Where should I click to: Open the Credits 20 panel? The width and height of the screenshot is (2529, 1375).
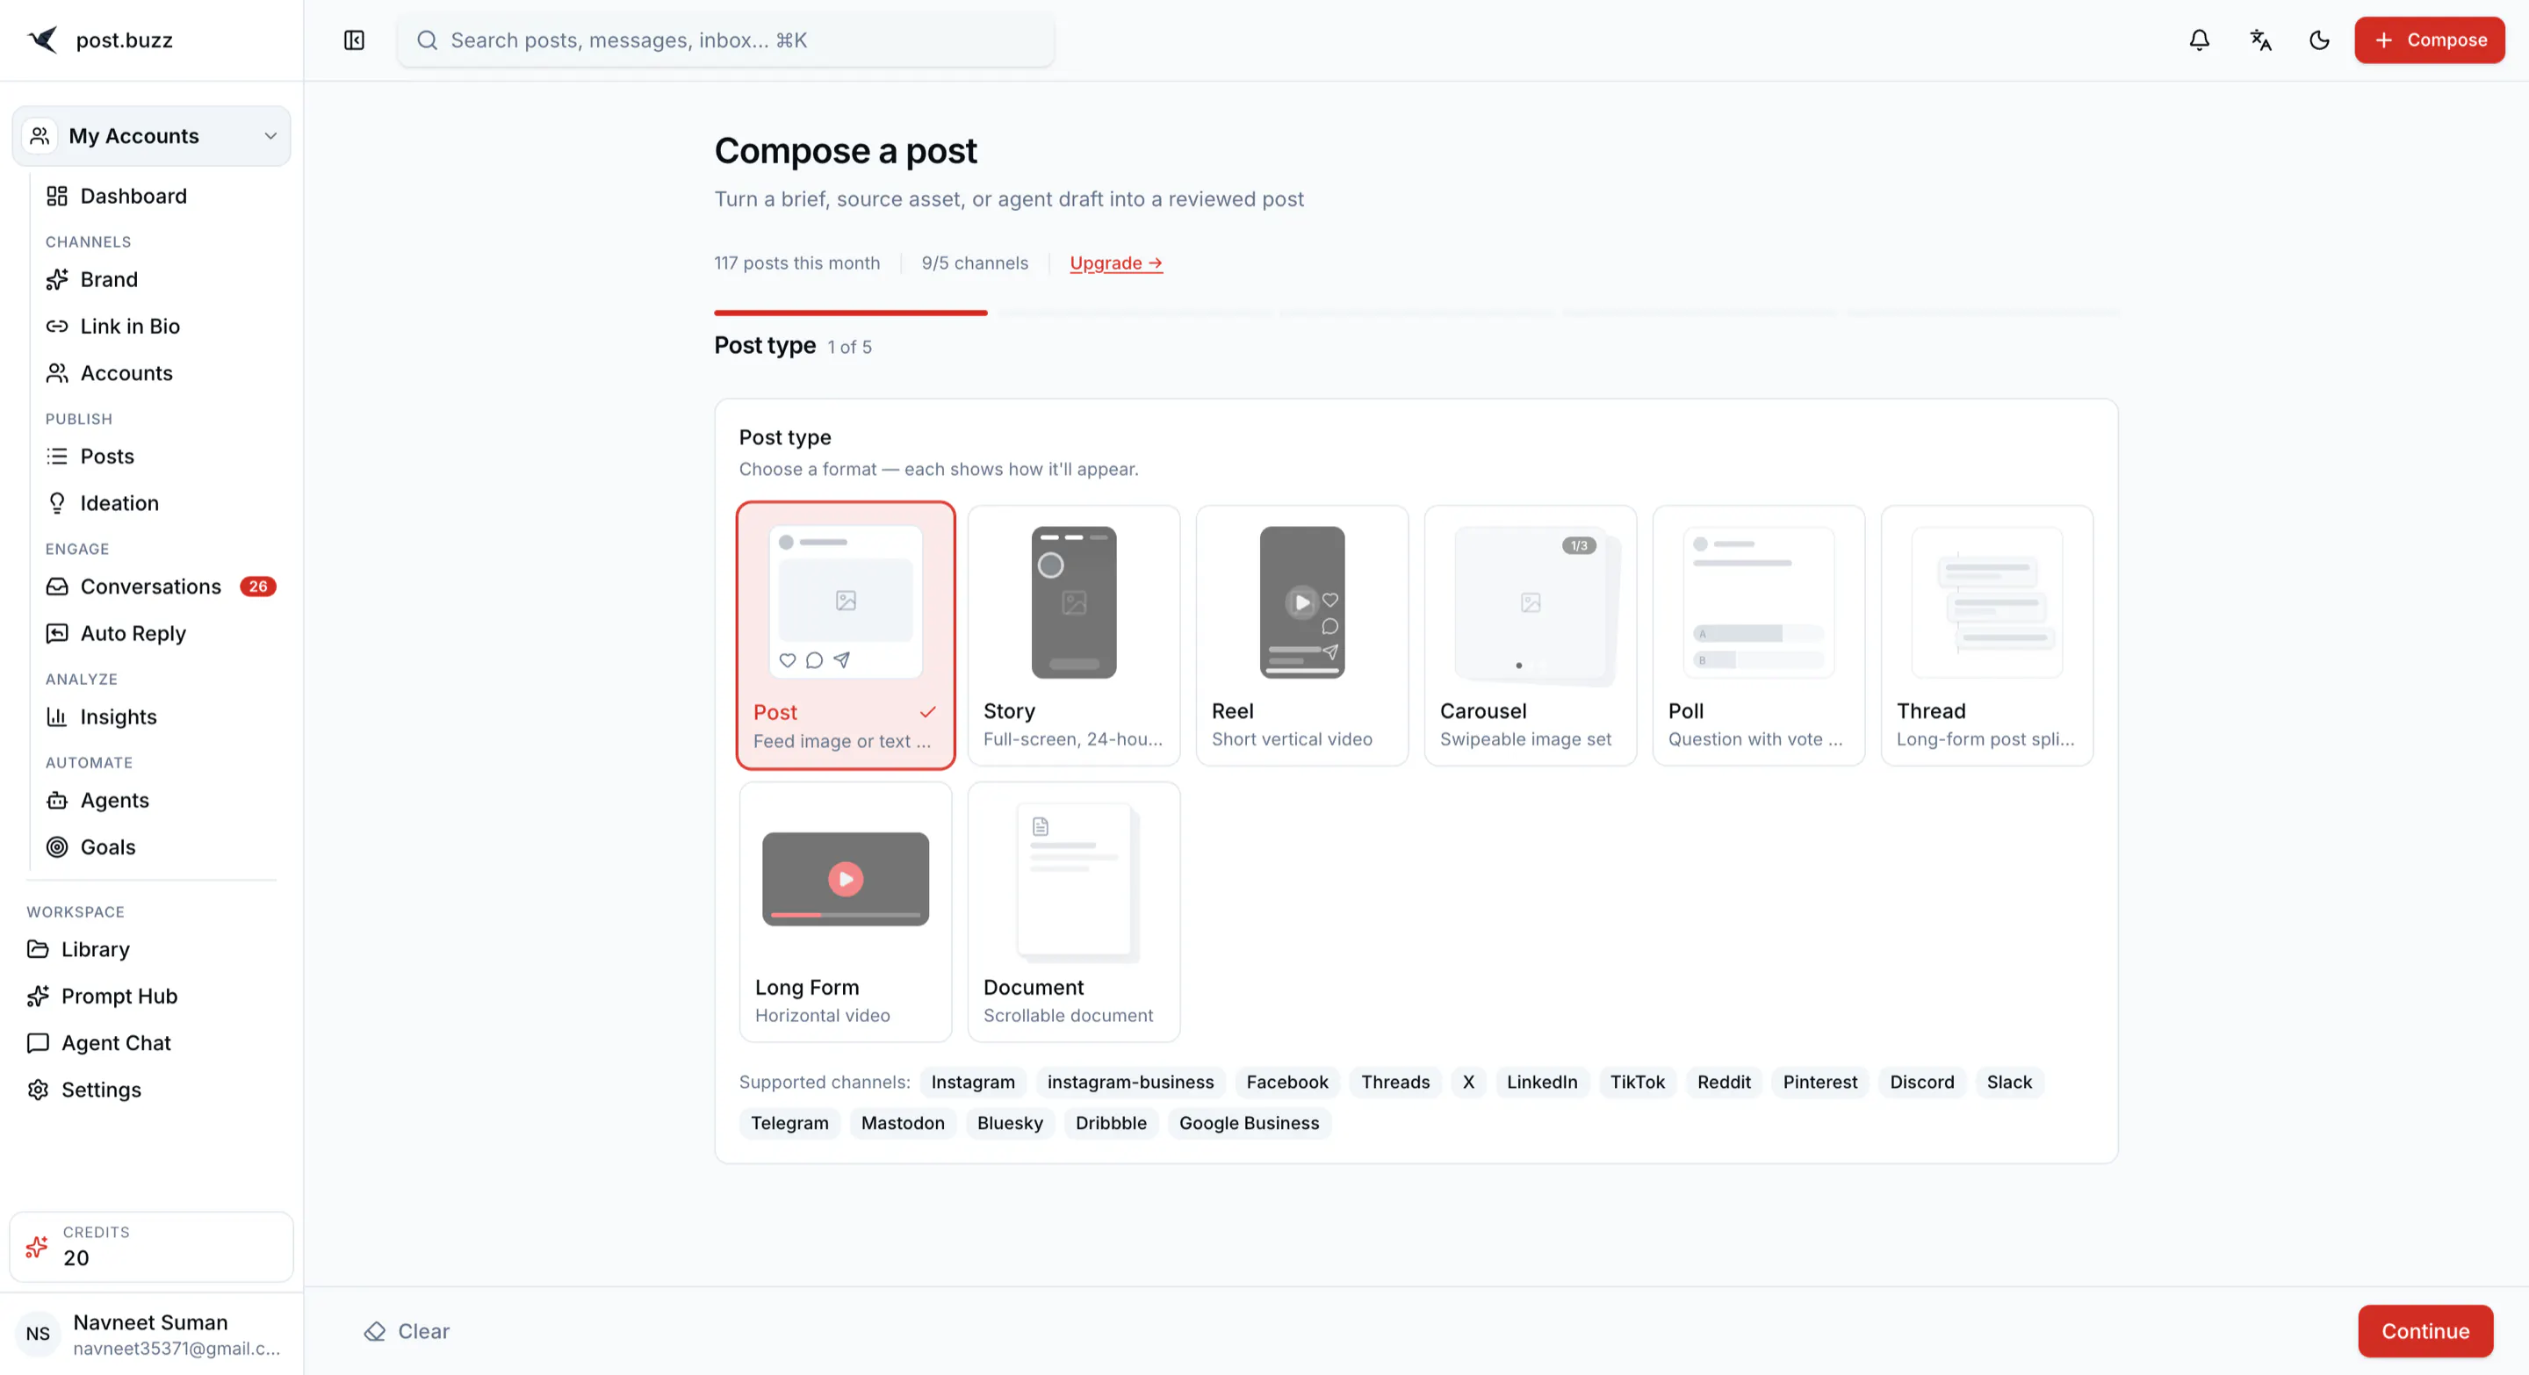[x=151, y=1247]
